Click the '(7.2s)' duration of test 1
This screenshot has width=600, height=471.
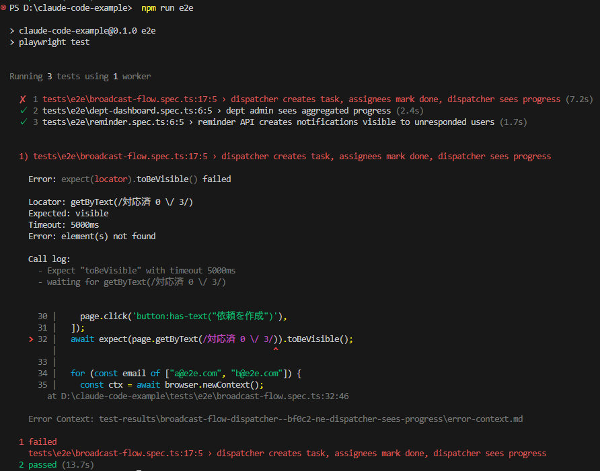tap(579, 99)
